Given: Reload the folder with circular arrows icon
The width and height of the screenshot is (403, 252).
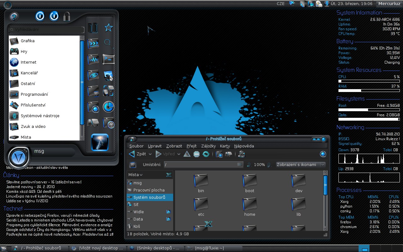Looking at the screenshot, I should click(x=206, y=154).
